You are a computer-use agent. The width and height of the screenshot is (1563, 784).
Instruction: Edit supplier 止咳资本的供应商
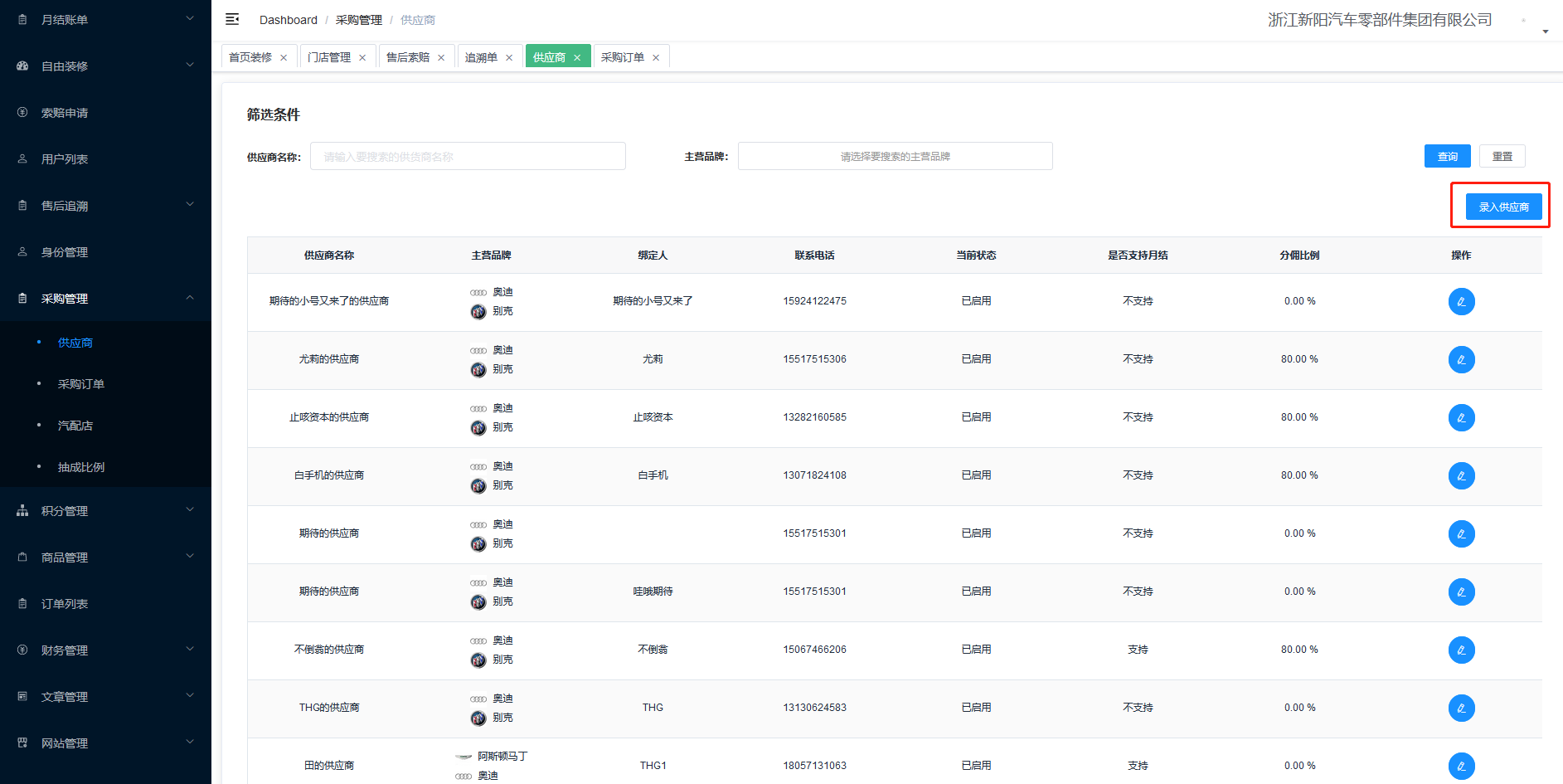coord(1461,417)
